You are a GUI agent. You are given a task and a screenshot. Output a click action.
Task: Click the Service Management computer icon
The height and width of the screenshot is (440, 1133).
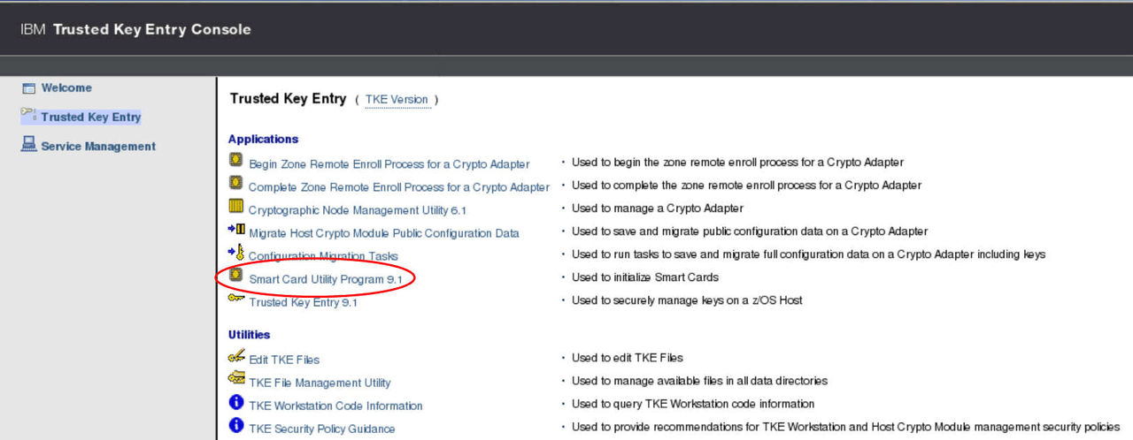[28, 145]
